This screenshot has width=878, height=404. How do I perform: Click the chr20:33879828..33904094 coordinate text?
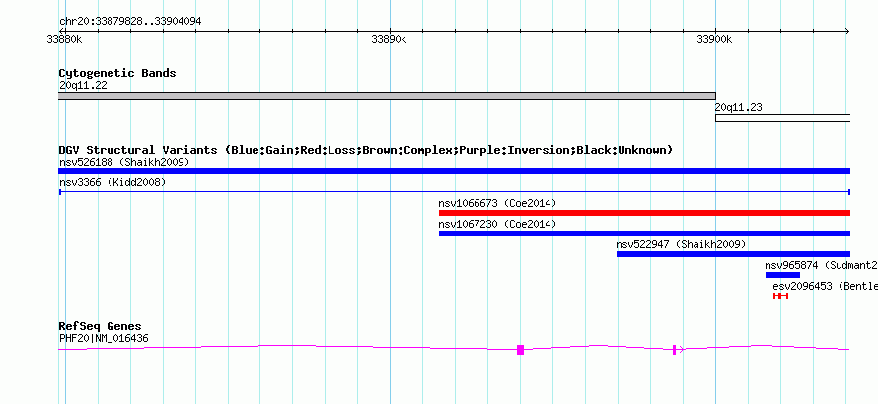pos(130,22)
